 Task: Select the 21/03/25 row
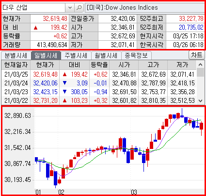[99, 74]
